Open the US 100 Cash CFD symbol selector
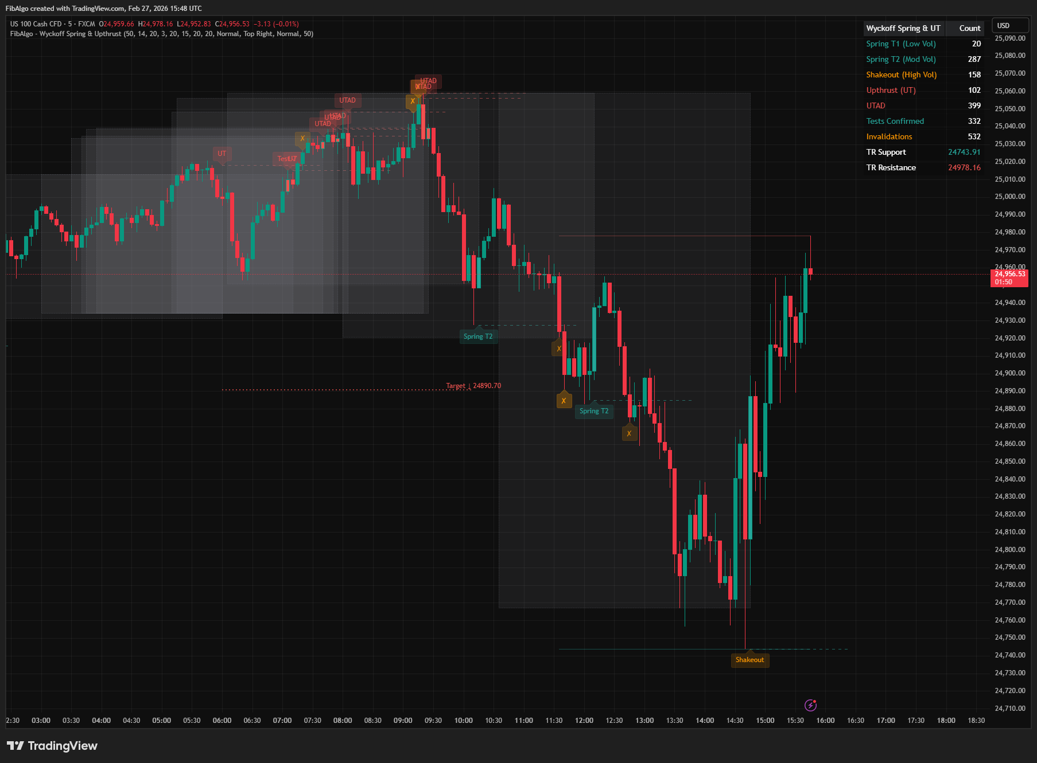This screenshot has height=763, width=1037. (x=37, y=24)
